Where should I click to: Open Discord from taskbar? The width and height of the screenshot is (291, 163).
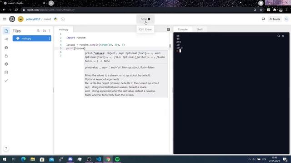[x=70, y=159]
